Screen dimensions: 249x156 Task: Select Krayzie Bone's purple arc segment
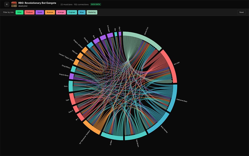pos(72,76)
